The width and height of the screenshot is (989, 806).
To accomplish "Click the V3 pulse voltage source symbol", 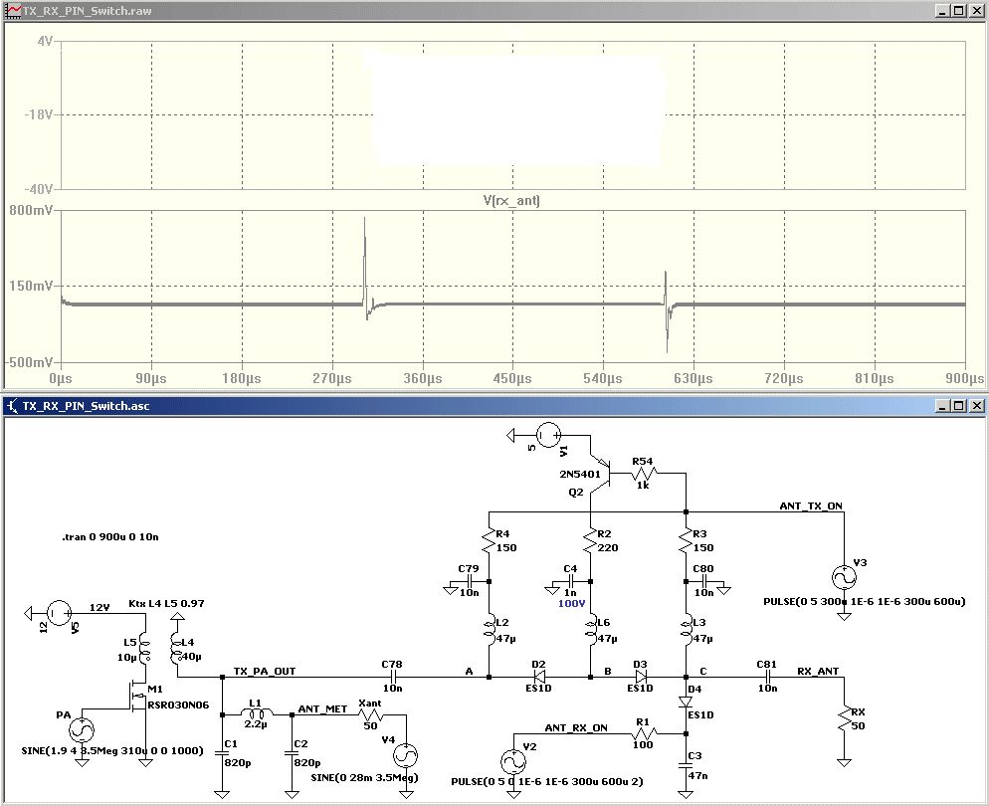I will 844,577.
